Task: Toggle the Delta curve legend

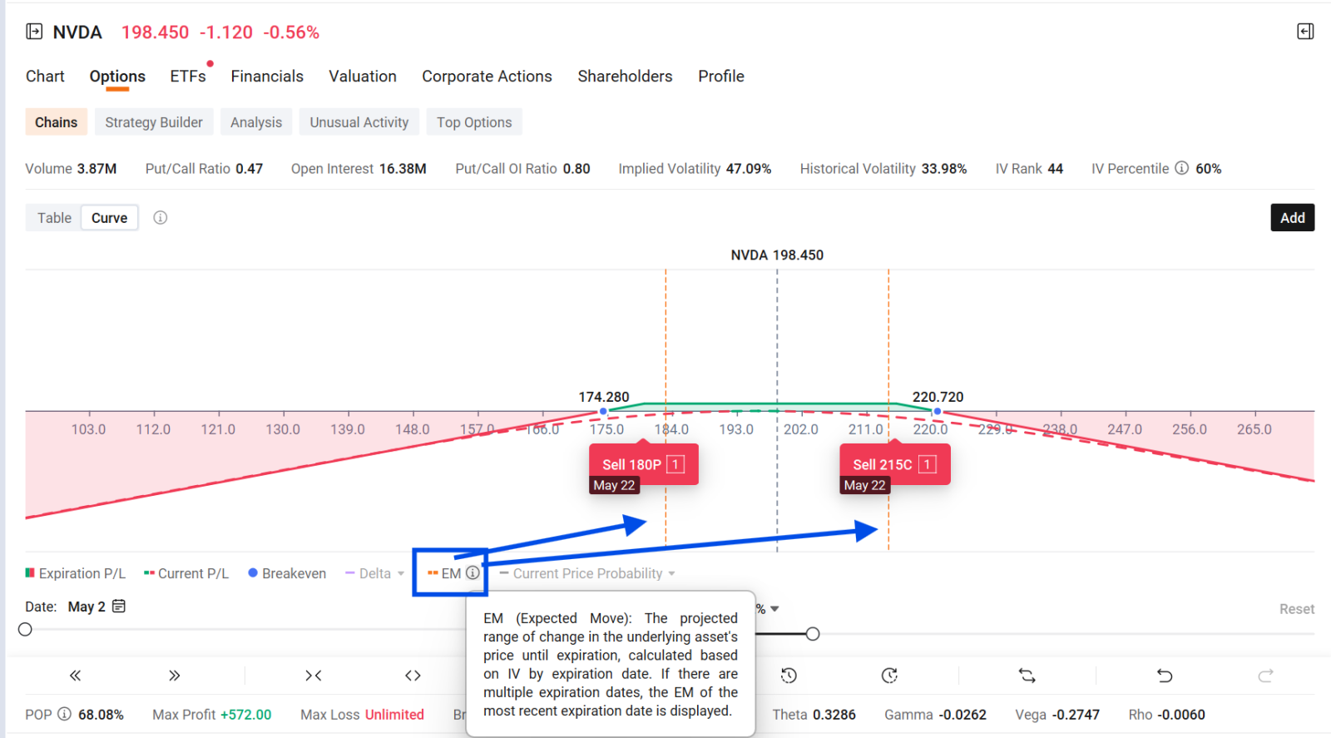Action: click(368, 573)
